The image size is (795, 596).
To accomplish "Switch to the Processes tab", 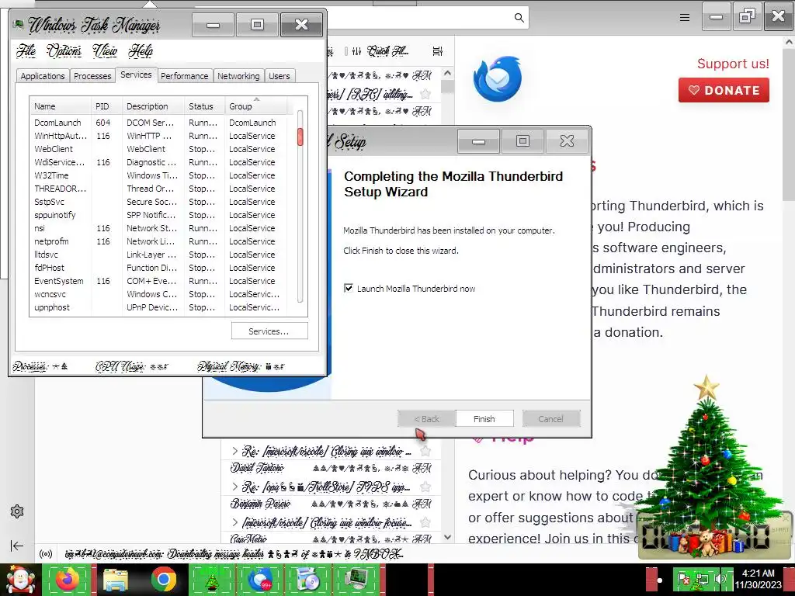I will pyautogui.click(x=92, y=76).
